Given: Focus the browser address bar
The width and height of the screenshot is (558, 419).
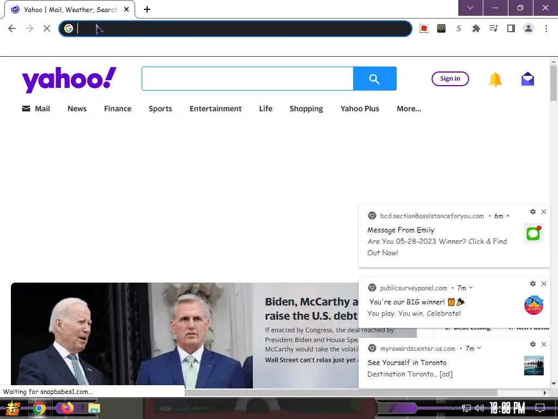Looking at the screenshot, I should tap(235, 28).
